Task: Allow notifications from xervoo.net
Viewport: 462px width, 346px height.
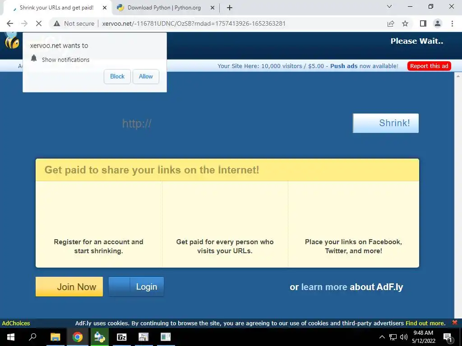Action: point(146,77)
